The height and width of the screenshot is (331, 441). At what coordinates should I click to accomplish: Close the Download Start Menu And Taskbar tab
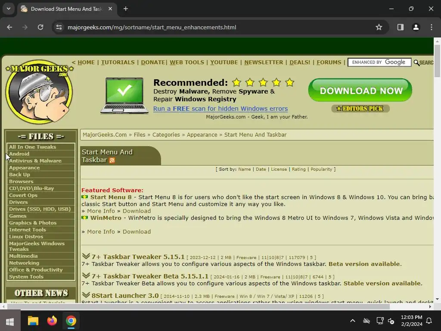110,9
